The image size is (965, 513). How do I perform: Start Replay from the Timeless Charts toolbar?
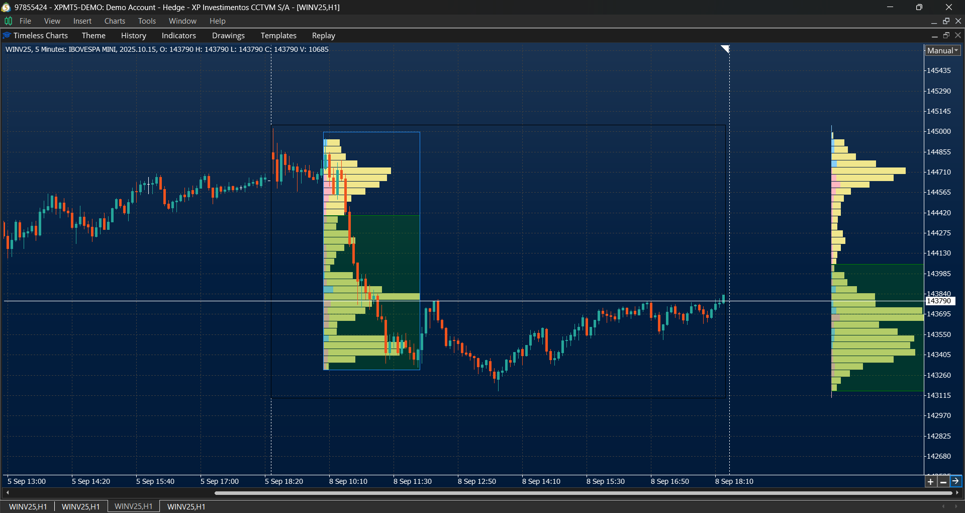(x=323, y=35)
